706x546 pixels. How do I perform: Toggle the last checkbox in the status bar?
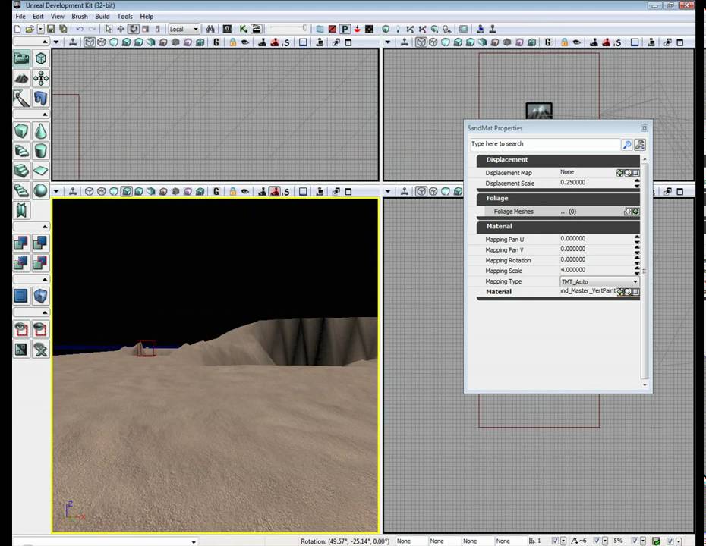(x=670, y=541)
